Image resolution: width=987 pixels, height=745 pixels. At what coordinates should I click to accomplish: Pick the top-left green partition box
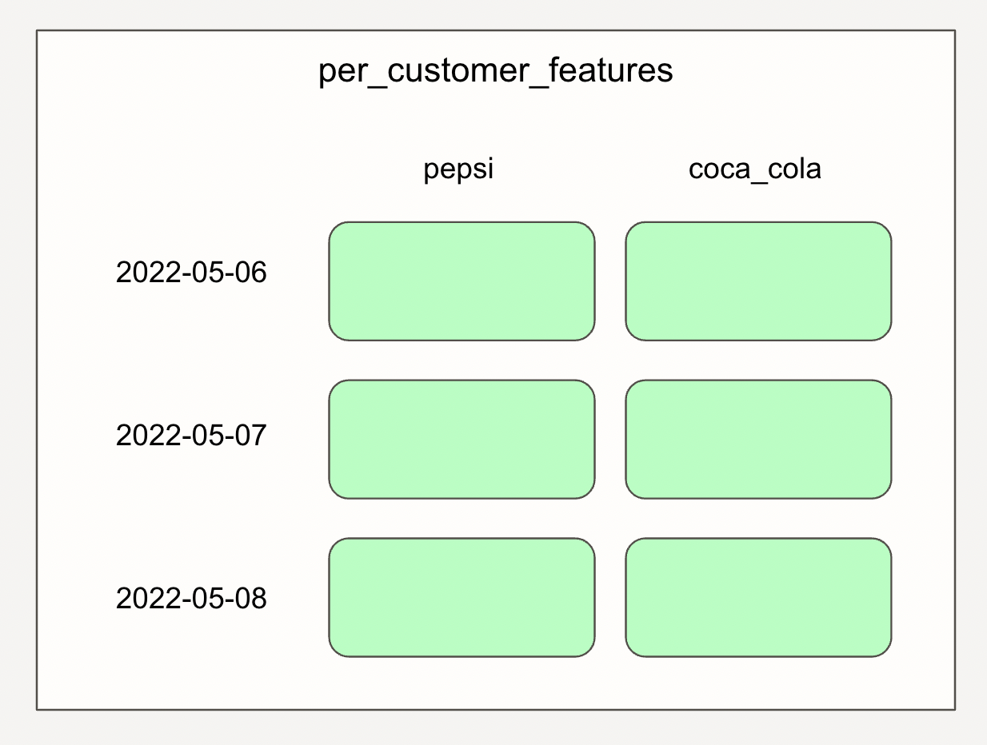(x=462, y=281)
